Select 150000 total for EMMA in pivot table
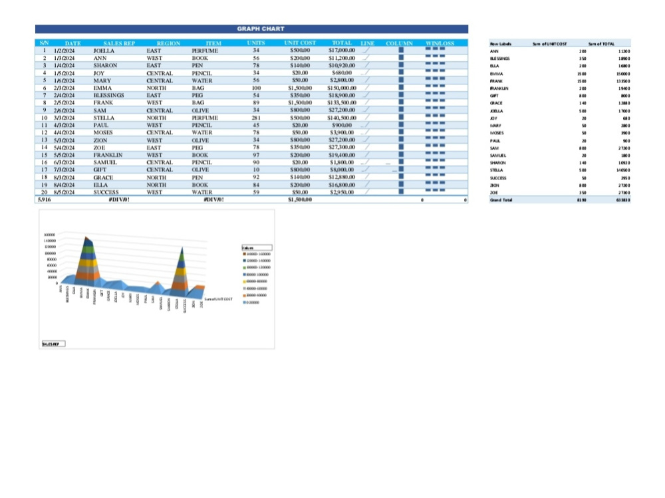The image size is (665, 498). point(623,74)
